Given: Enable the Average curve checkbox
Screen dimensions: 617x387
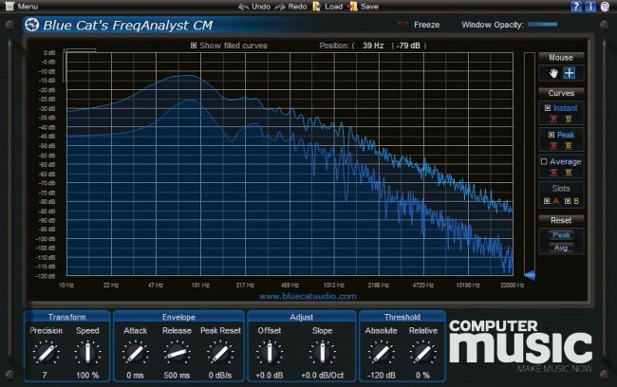Looking at the screenshot, I should (x=544, y=161).
